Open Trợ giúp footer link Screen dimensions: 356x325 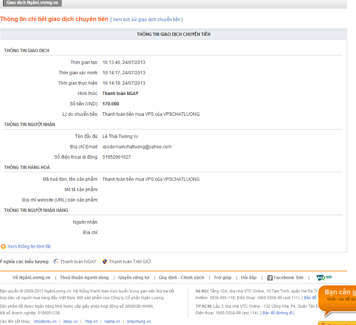(222, 278)
